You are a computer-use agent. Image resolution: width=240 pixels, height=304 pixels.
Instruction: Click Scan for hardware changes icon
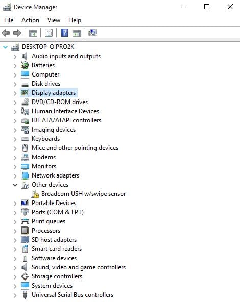pyautogui.click(x=92, y=33)
